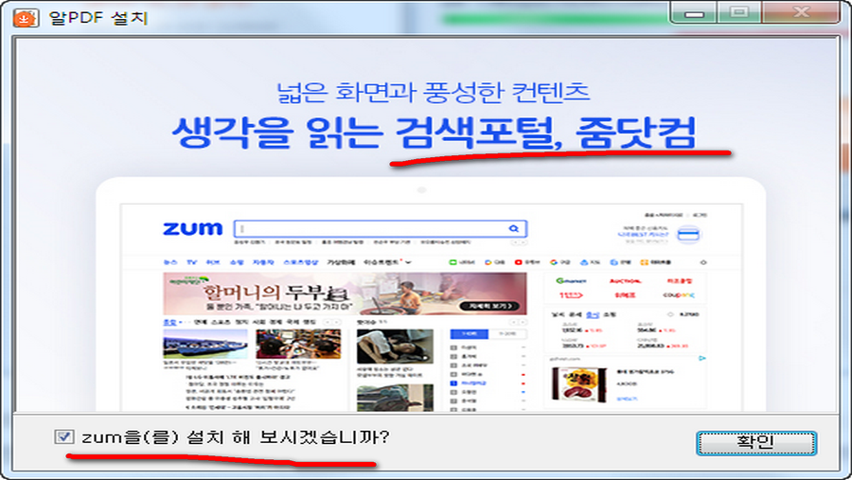Uncheck the zum install checkbox
This screenshot has width=852, height=480.
[x=64, y=436]
